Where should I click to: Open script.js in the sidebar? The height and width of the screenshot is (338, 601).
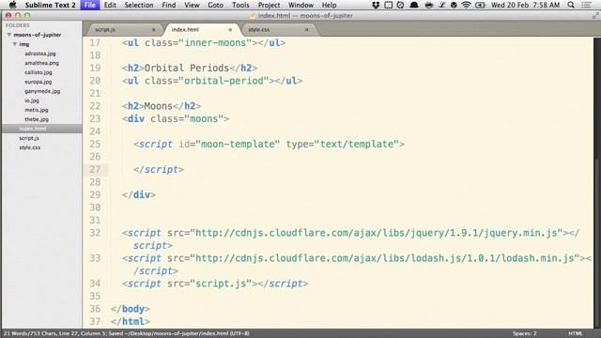(x=29, y=138)
